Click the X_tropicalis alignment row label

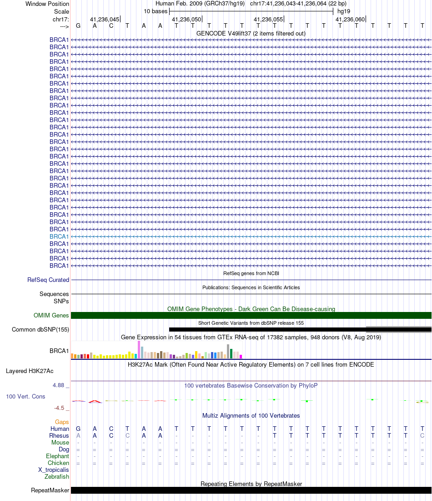54,470
